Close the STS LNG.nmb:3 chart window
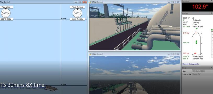 (x=85, y=2)
